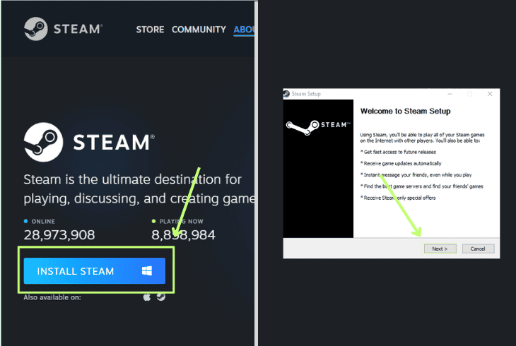
Task: Click the large Steam logo above the description
Action: pos(89,142)
